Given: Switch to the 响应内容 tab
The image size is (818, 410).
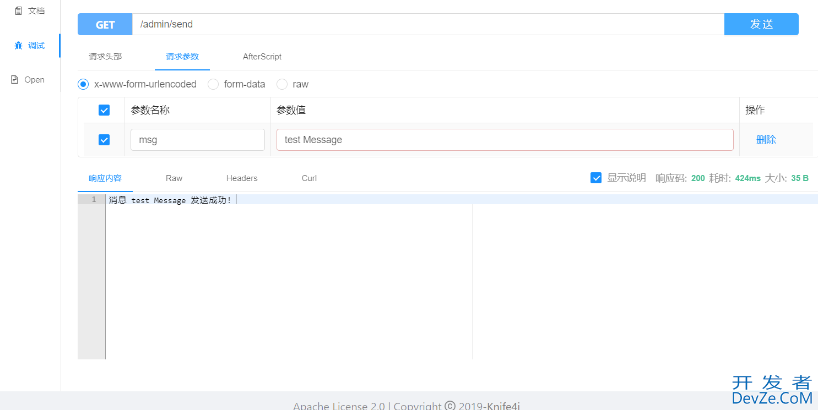Looking at the screenshot, I should pos(105,178).
